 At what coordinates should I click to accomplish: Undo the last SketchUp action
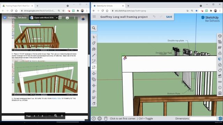click(x=154, y=17)
